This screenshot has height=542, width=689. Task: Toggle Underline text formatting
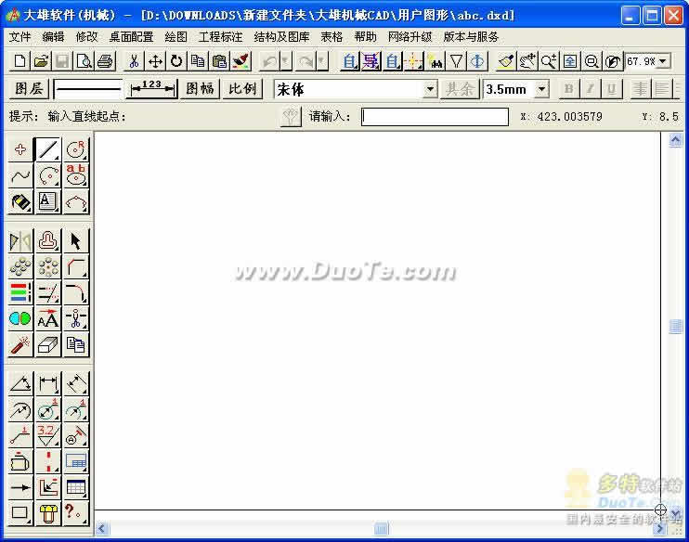611,89
